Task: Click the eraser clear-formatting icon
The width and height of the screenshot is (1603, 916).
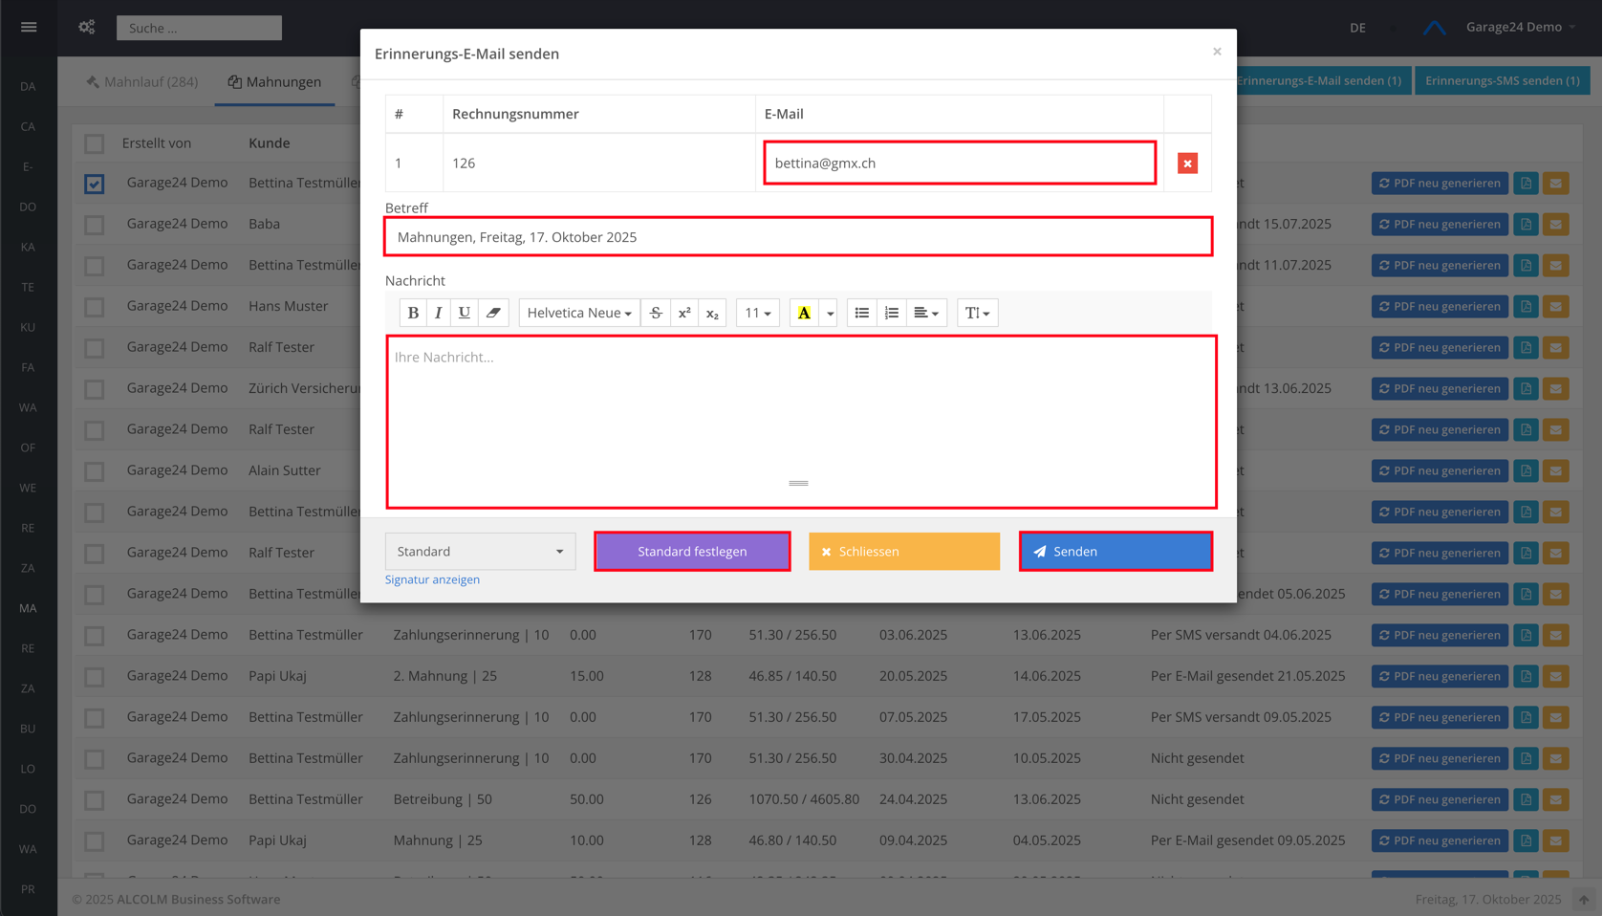Action: point(493,313)
